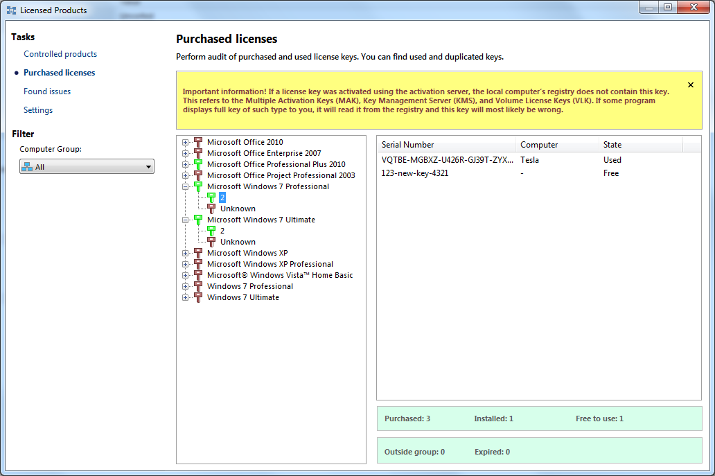This screenshot has width=715, height=476.
Task: Select Microsoft Windows 7 Professional label
Action: click(268, 186)
